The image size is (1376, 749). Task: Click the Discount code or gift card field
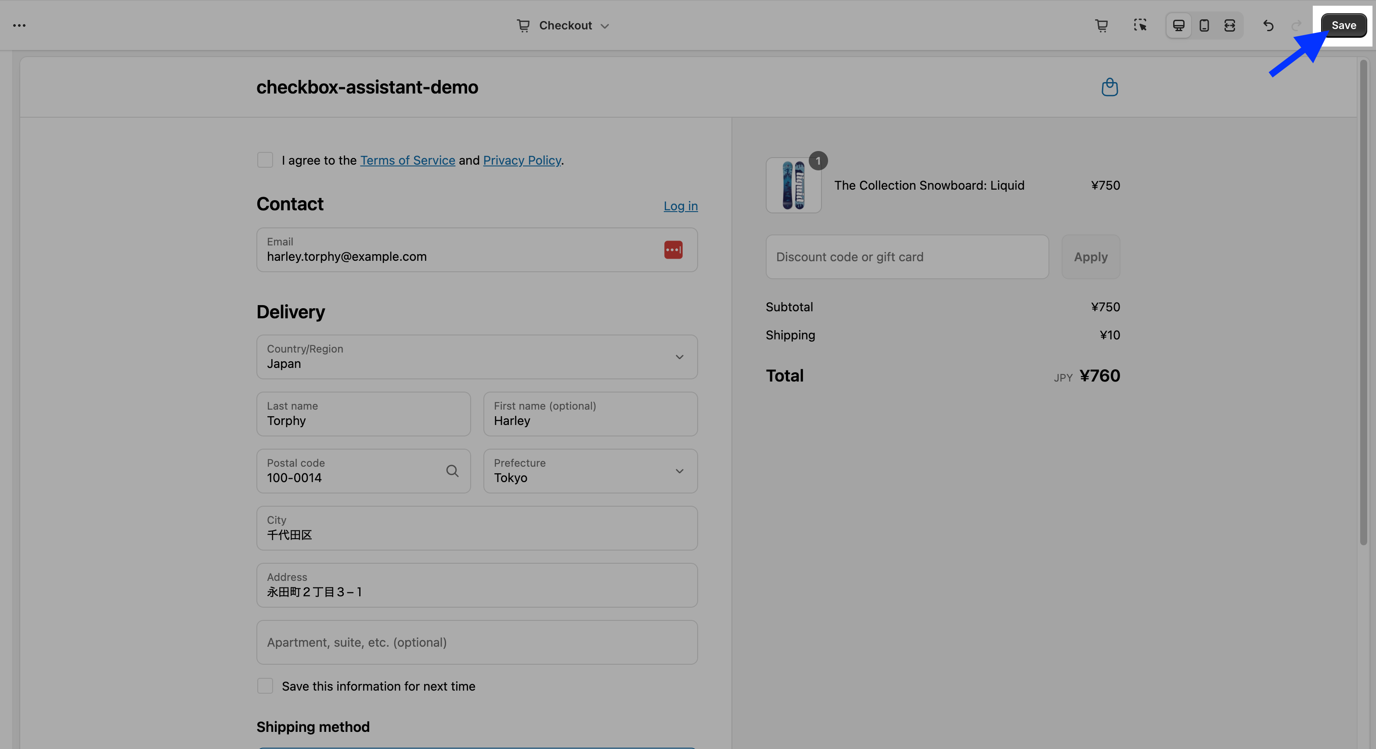[907, 257]
